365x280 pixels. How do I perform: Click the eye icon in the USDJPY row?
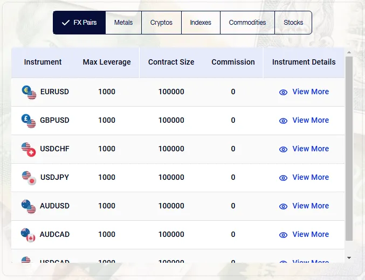[x=283, y=178]
